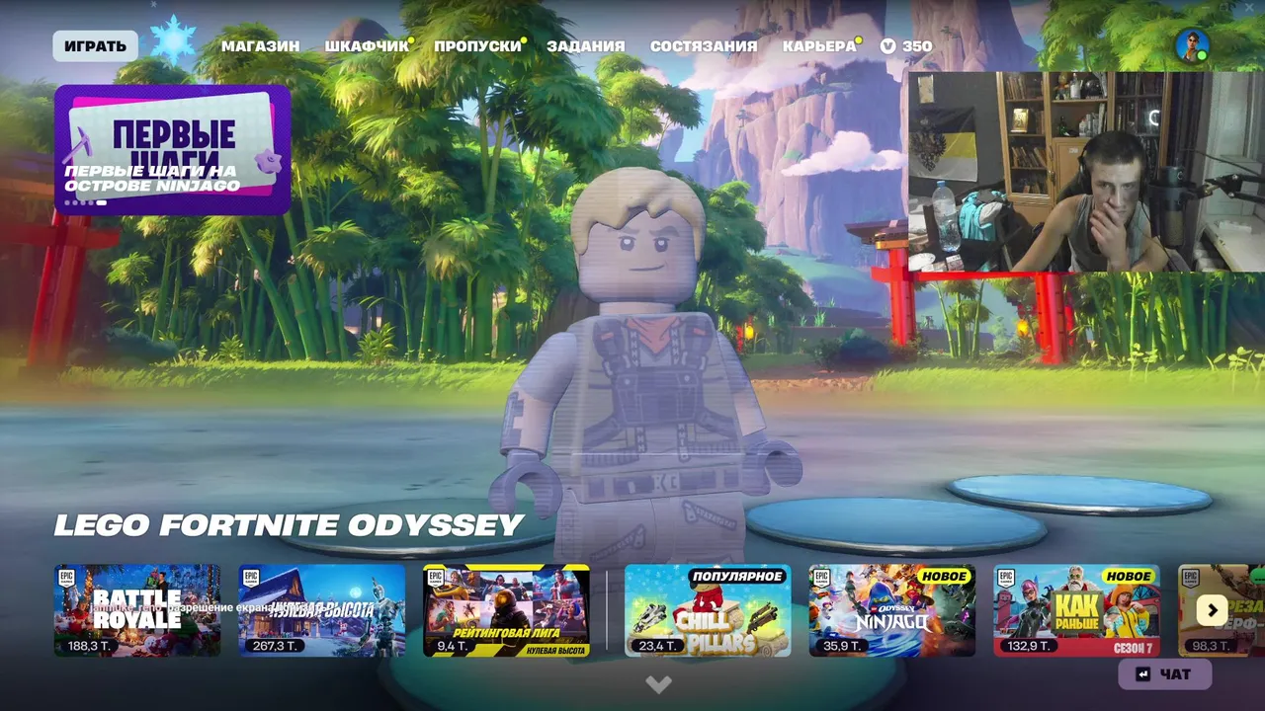
Task: Select the ИГРАТЬ tab
Action: click(96, 46)
